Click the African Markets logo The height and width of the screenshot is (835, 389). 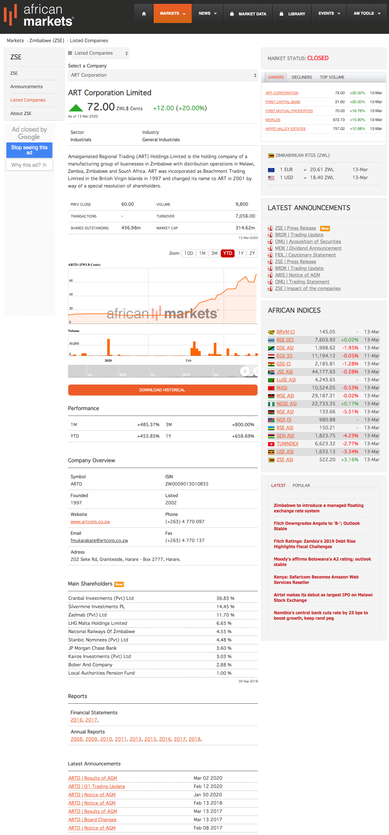pos(39,15)
